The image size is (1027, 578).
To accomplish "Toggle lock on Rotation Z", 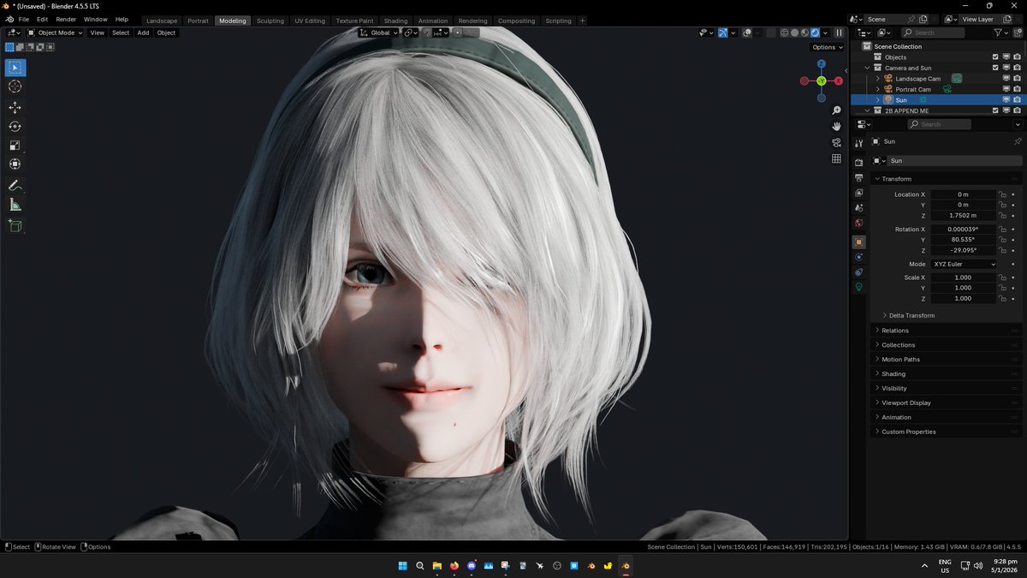I will (x=1002, y=250).
